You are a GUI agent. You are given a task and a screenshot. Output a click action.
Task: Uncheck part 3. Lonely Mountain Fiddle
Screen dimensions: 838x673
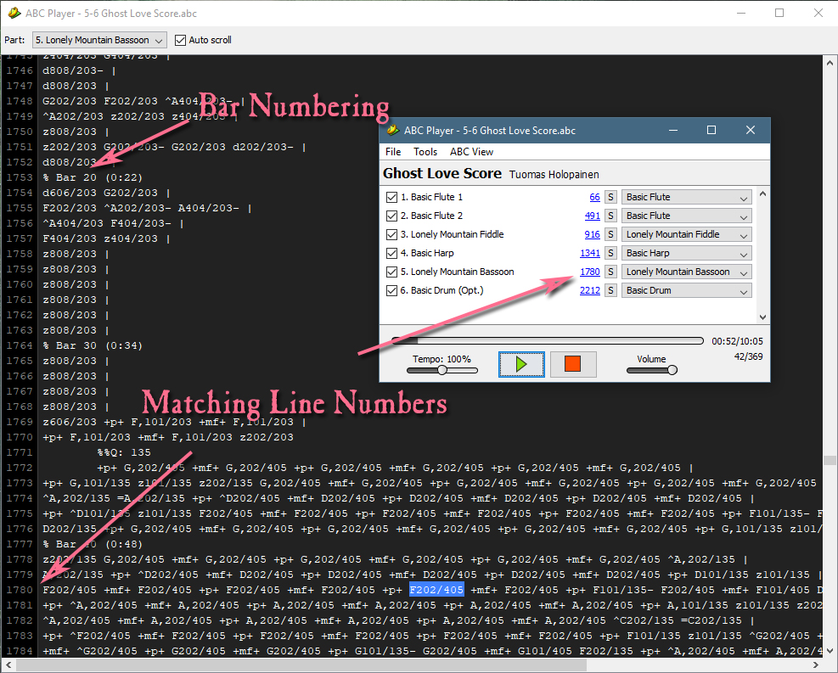391,234
